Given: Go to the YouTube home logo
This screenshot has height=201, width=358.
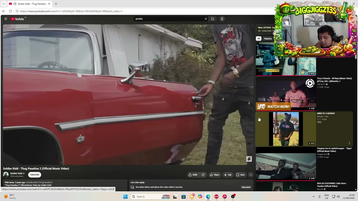Looking at the screenshot, I should coord(18,19).
